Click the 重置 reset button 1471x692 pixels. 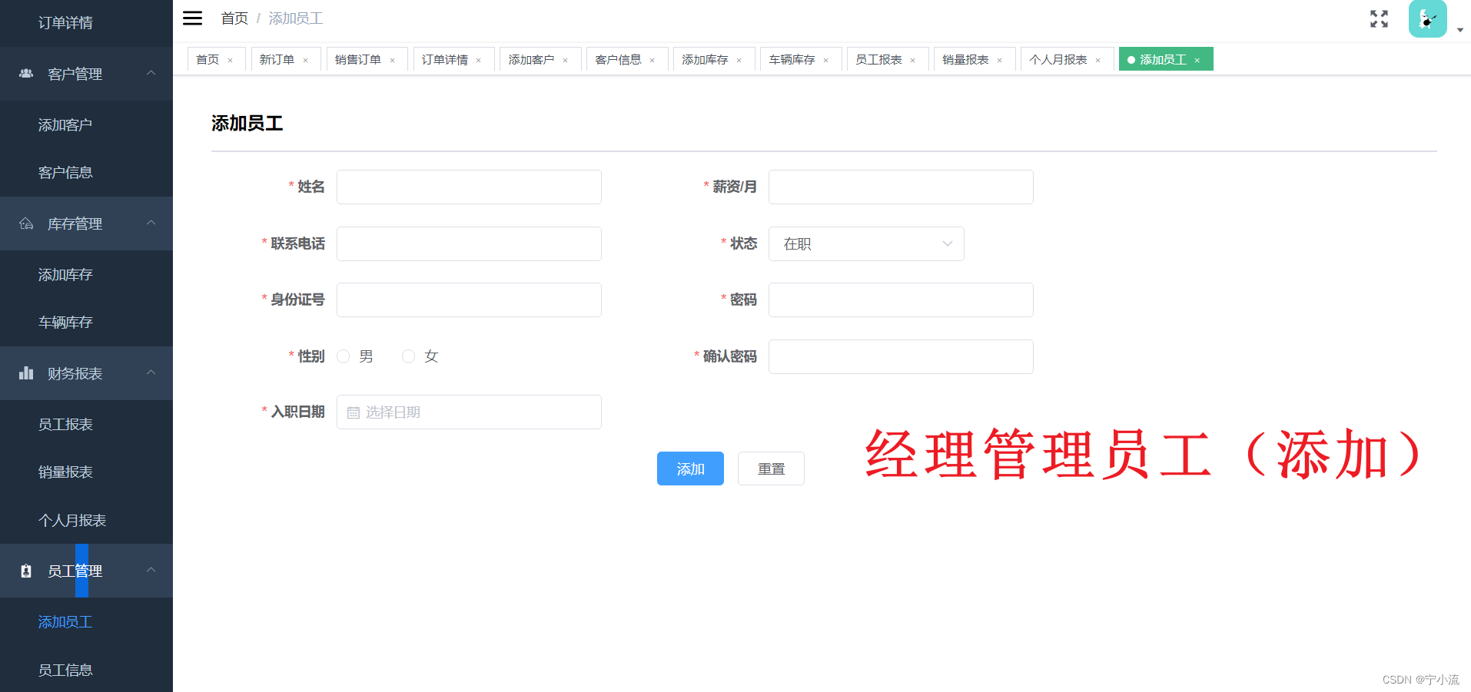pyautogui.click(x=771, y=469)
